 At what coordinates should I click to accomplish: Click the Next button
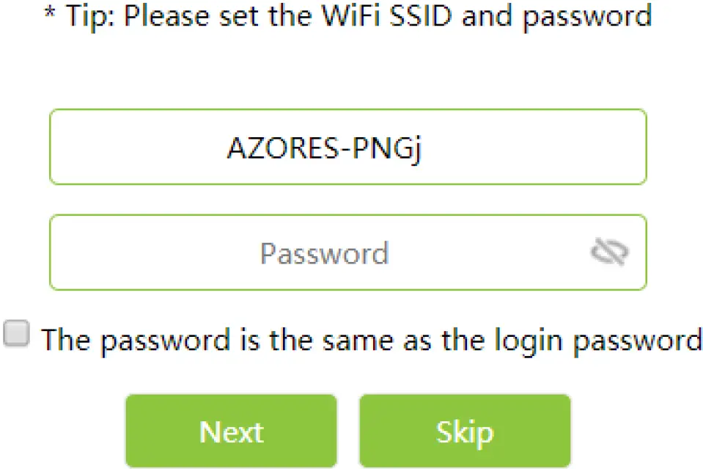(231, 432)
